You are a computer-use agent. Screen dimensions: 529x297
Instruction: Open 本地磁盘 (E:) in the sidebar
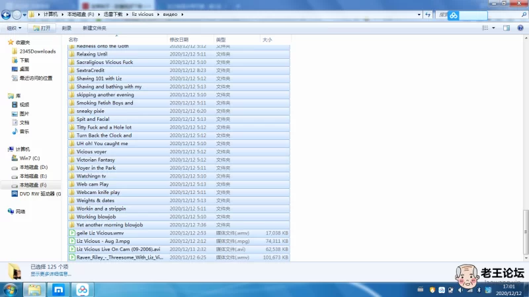[33, 176]
